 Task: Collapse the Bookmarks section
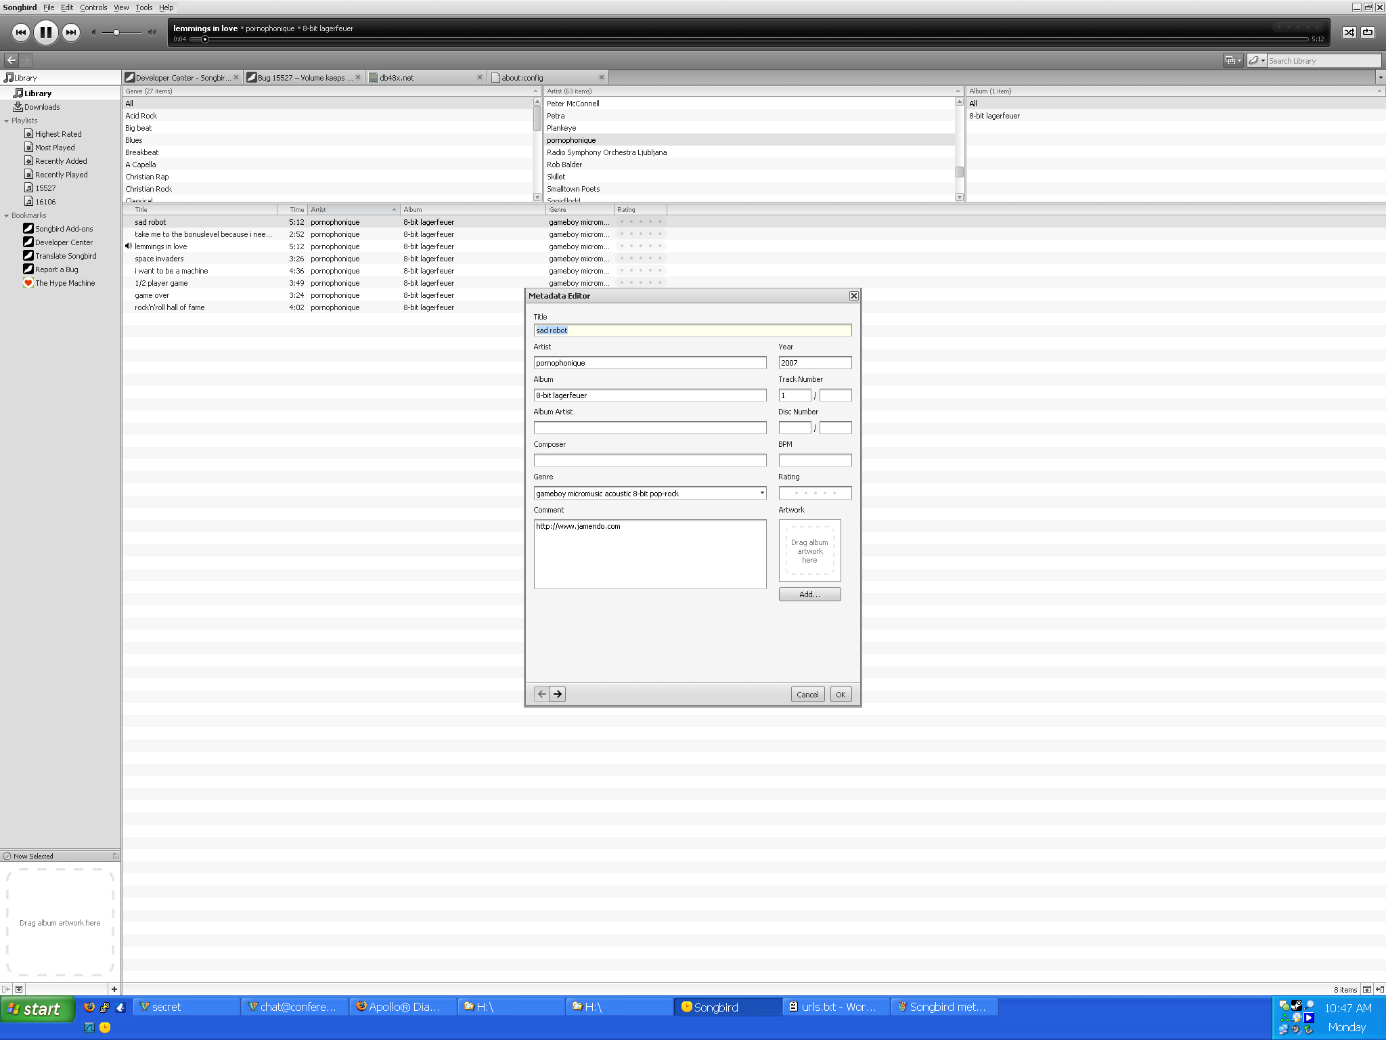point(7,215)
